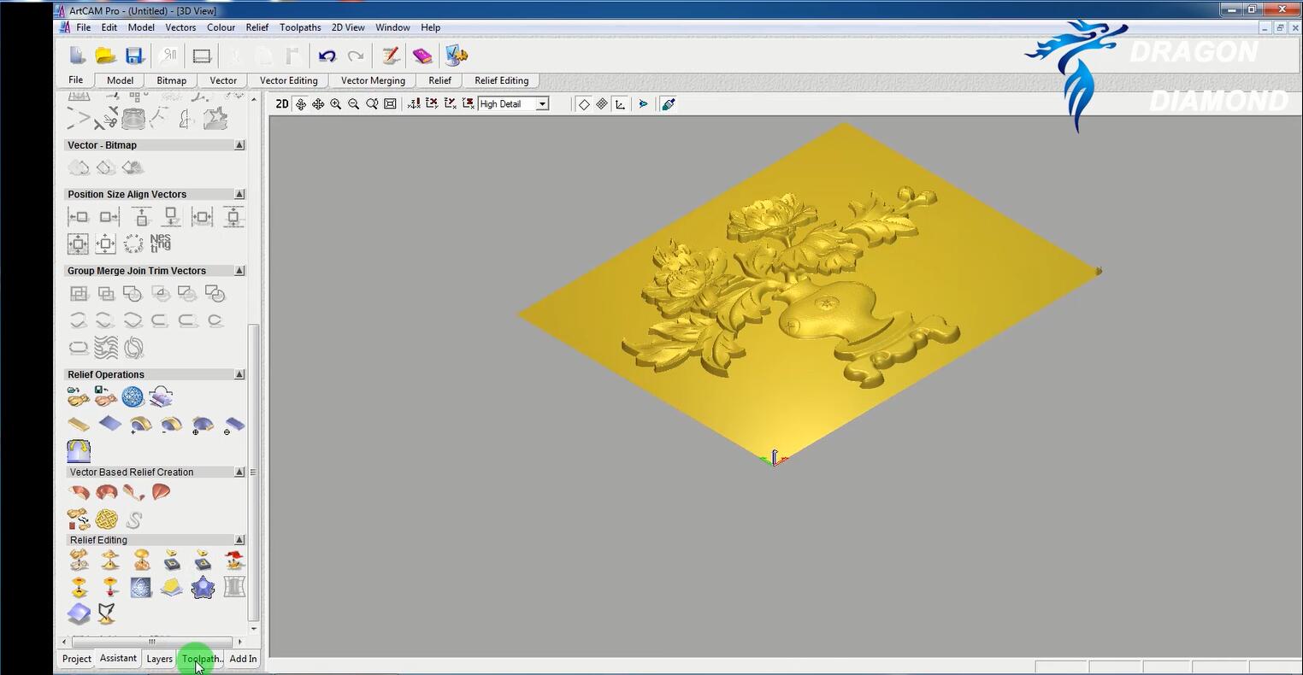Open the Colour menu
Viewport: 1303px width, 675px height.
pyautogui.click(x=221, y=27)
